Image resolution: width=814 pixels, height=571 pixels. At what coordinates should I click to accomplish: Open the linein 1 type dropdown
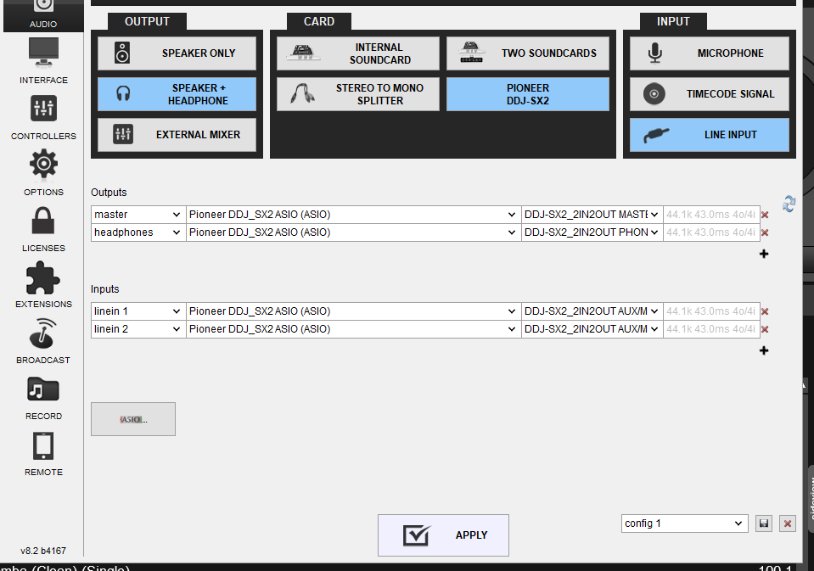tap(138, 311)
